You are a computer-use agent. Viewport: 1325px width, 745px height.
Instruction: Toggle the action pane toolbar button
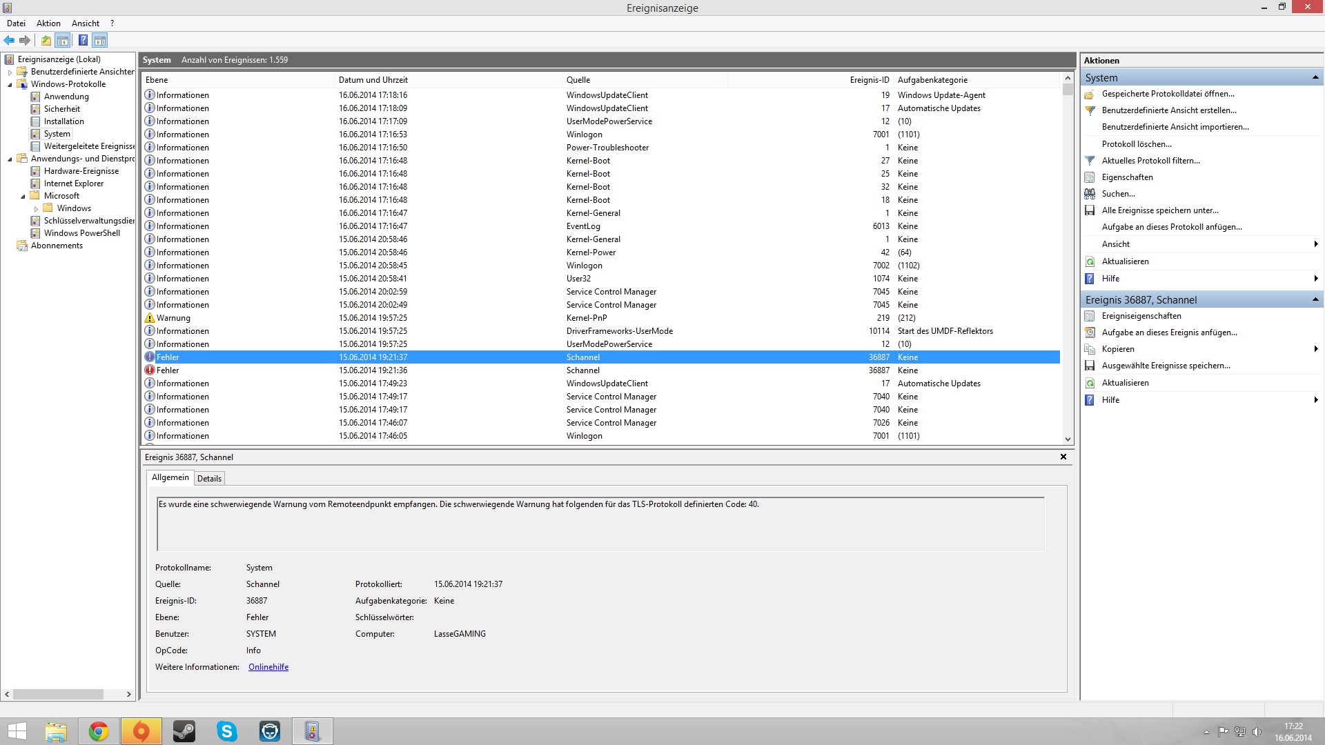click(100, 40)
